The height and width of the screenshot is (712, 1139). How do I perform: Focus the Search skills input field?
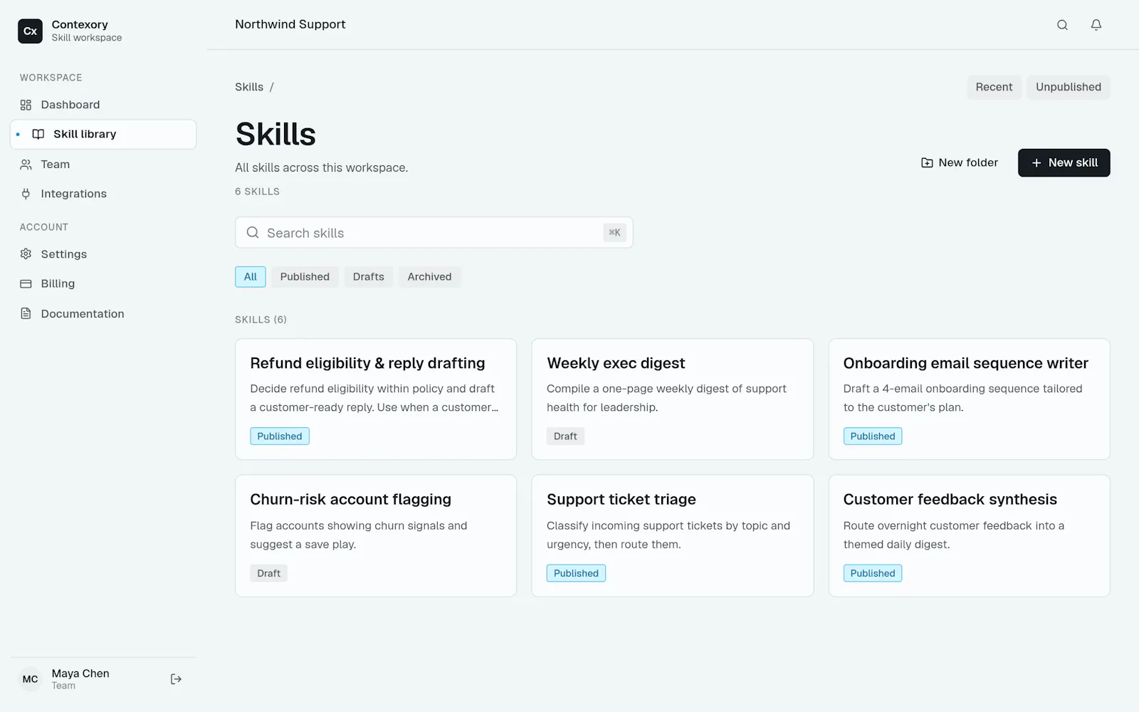coord(434,233)
